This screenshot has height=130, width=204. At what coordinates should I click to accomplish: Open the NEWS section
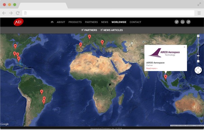click(105, 22)
